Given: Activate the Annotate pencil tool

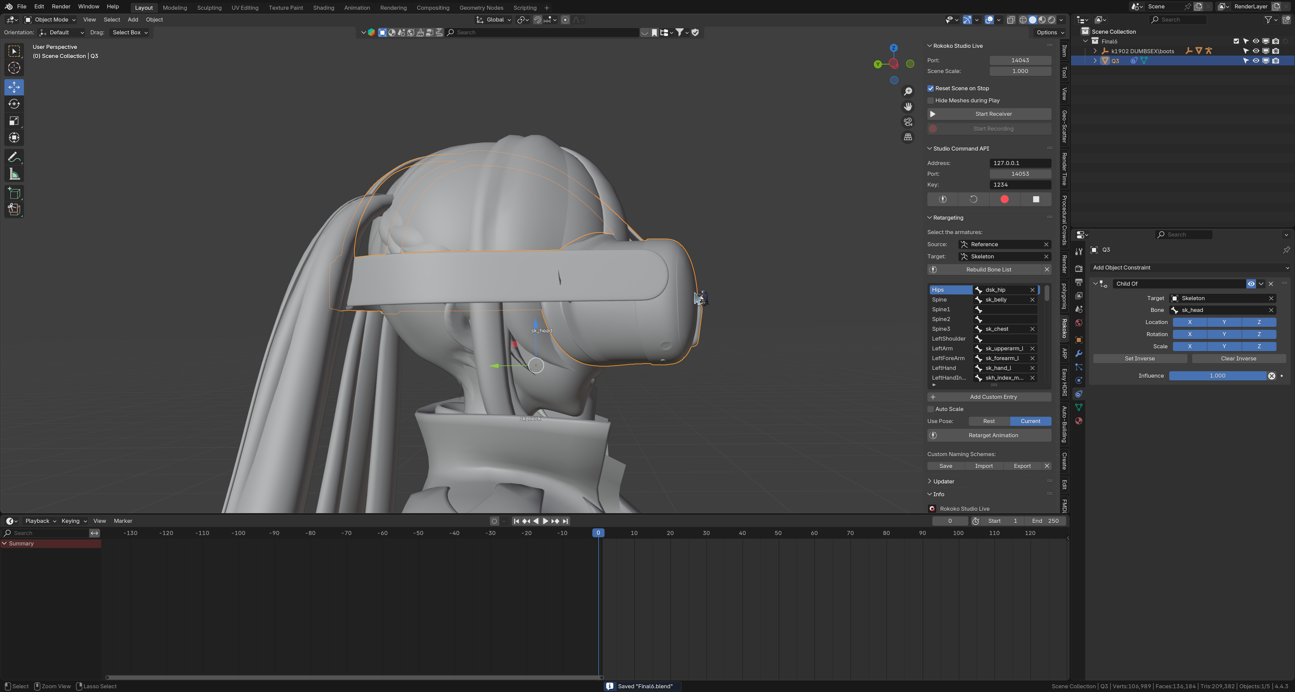Looking at the screenshot, I should (14, 158).
